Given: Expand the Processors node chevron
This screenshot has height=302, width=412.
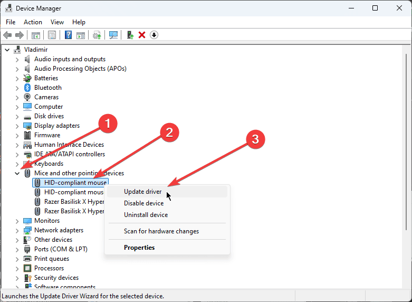Looking at the screenshot, I should coord(17,269).
